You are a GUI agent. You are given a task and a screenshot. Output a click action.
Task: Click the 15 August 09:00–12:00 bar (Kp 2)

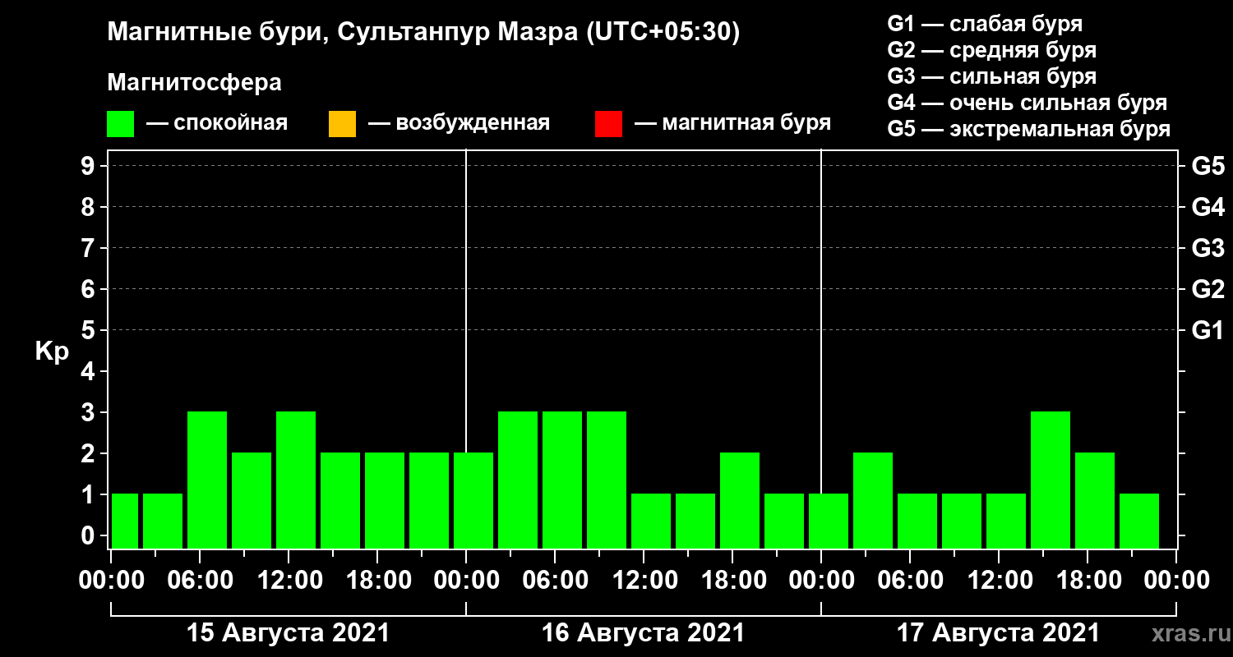[x=252, y=500]
